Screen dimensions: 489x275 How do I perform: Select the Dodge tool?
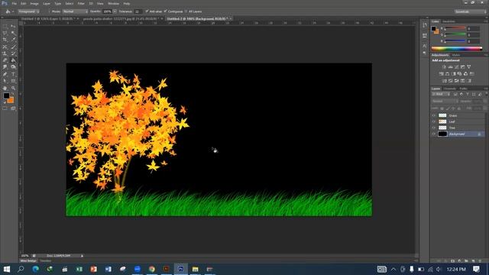click(13, 67)
